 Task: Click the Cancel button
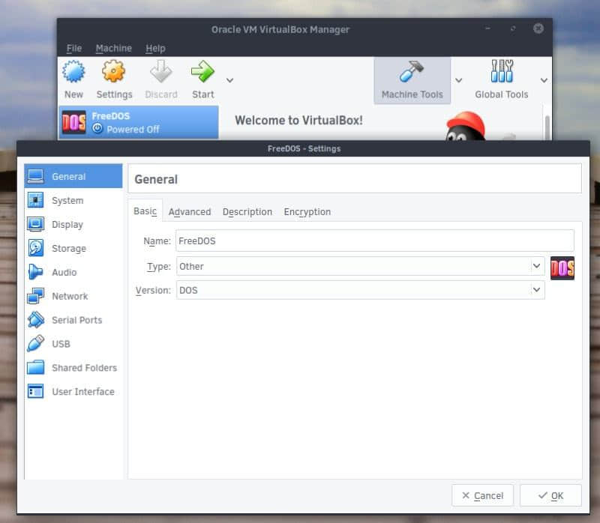coord(482,495)
